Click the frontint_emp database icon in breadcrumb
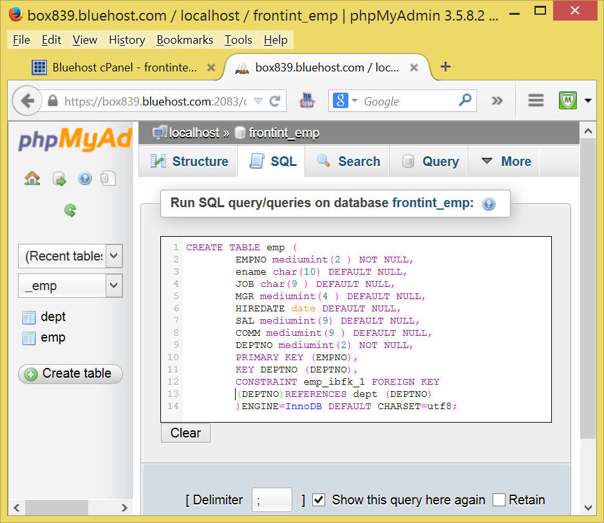This screenshot has height=523, width=604. [x=240, y=133]
